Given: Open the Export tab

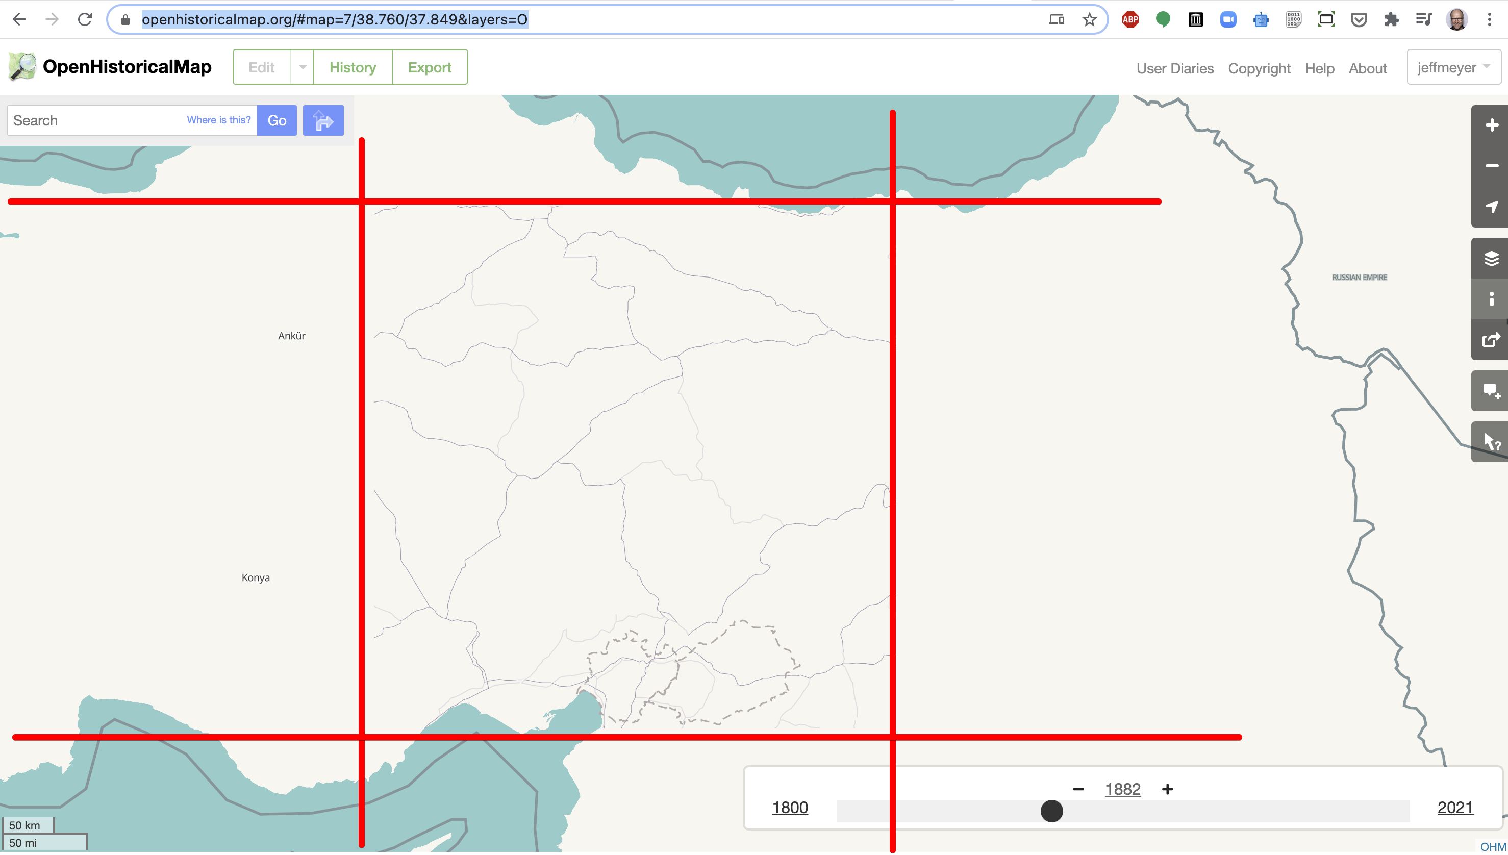Looking at the screenshot, I should click(430, 67).
